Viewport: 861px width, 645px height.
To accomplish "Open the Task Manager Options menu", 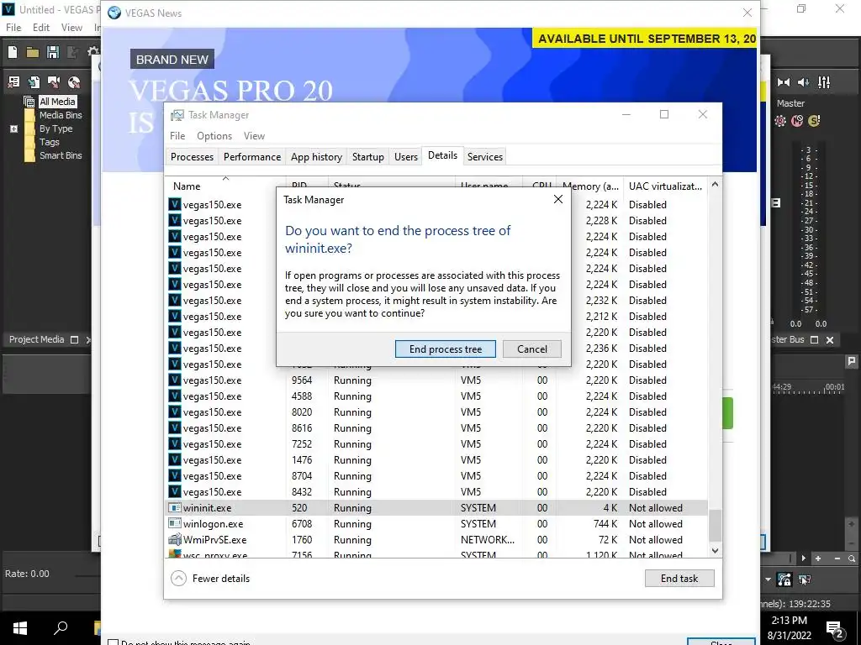I will (214, 136).
